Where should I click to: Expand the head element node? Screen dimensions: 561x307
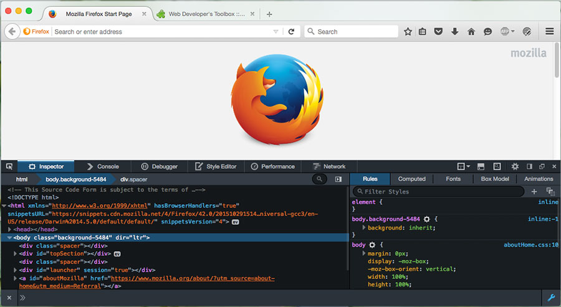(10, 229)
